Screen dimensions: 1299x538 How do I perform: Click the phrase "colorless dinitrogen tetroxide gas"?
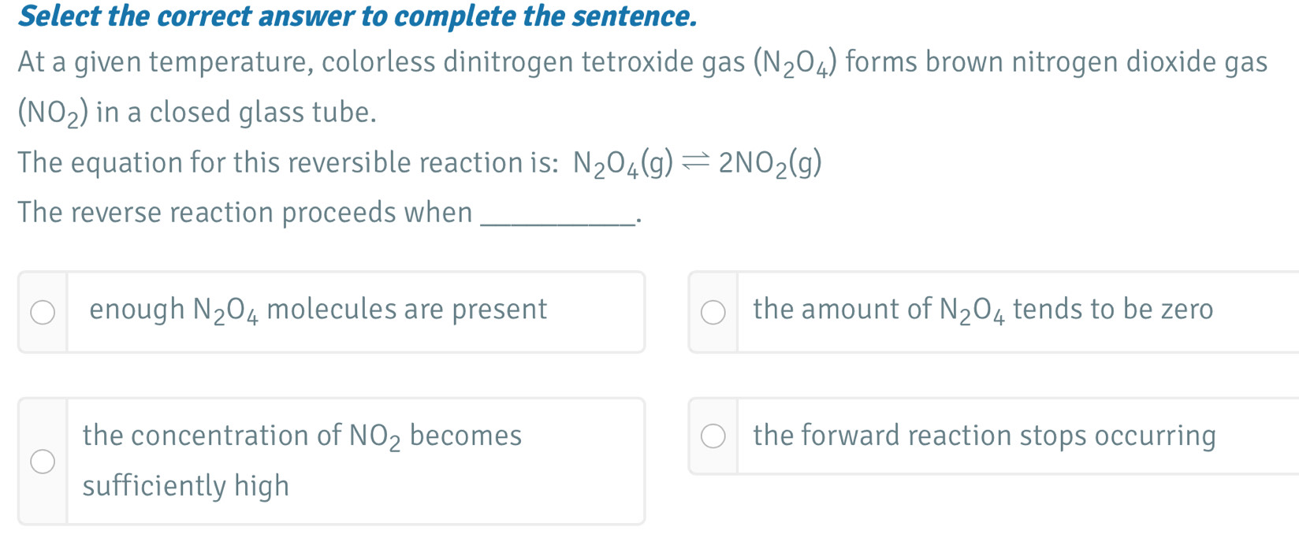tap(533, 62)
